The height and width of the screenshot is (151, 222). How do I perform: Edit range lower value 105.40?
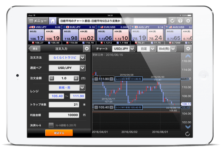click(x=56, y=96)
